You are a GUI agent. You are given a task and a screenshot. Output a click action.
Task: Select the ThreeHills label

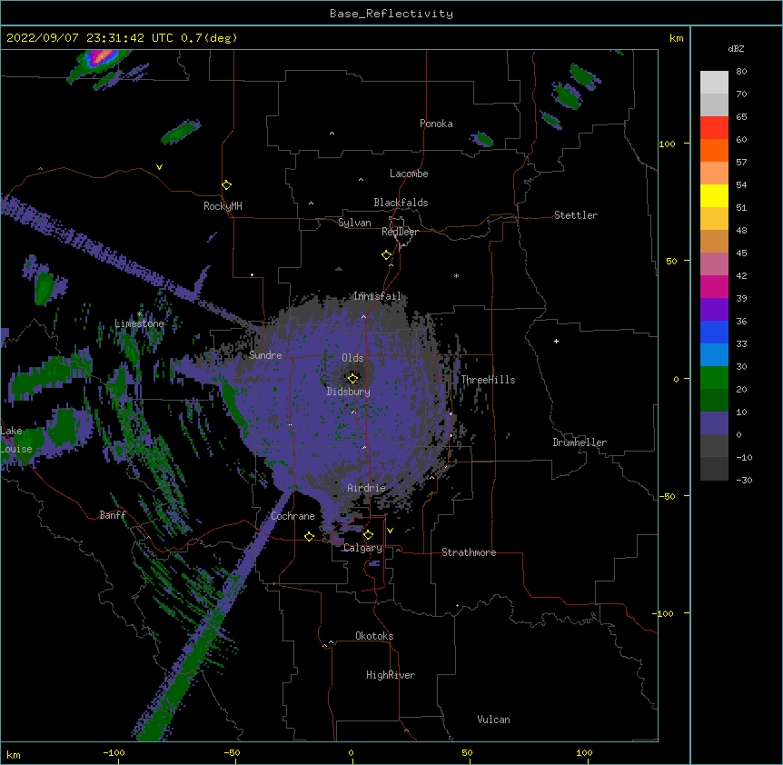tap(488, 380)
